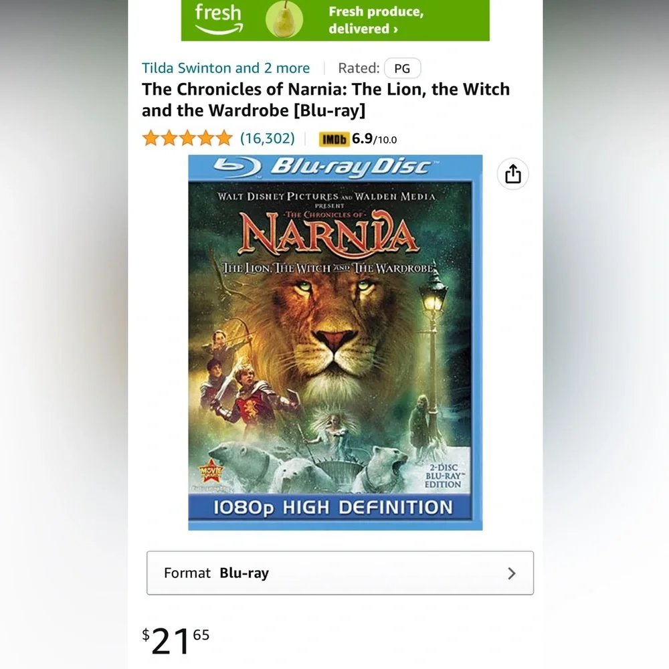Click the five-star rating icons
Screen dimensions: 669x669
[187, 138]
